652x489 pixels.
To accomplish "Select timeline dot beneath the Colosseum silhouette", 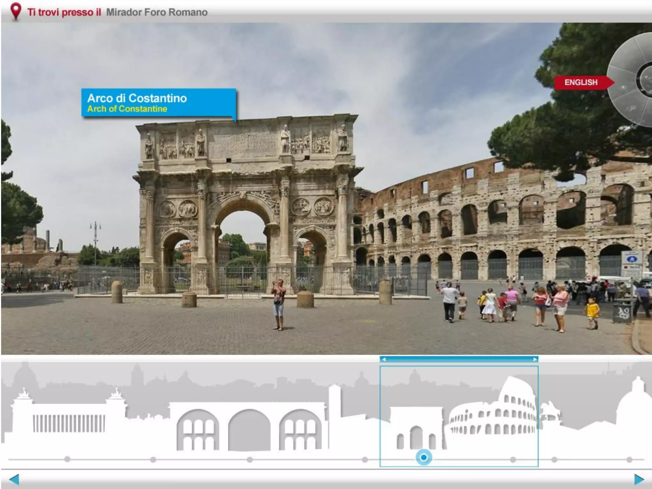I will pos(513,460).
